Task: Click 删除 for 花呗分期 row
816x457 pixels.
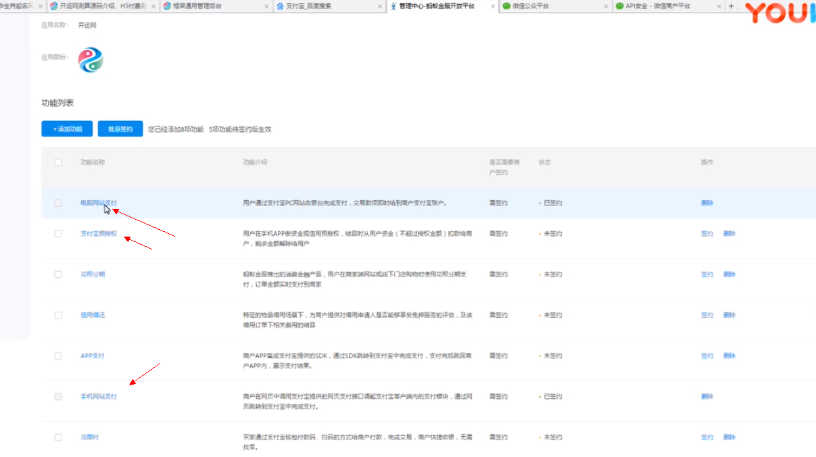Action: click(x=729, y=274)
